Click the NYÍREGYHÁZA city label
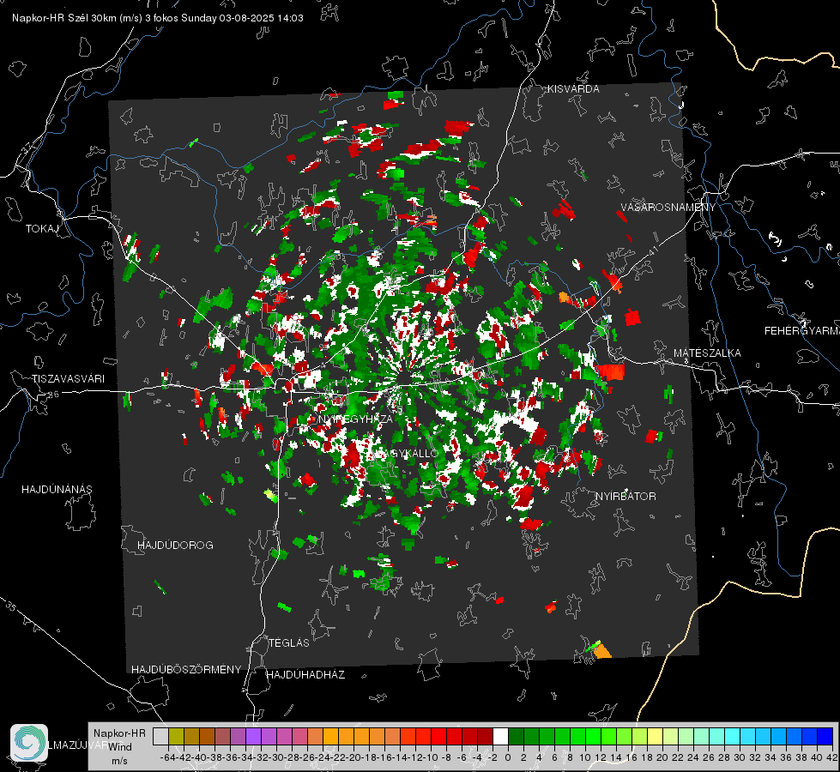Screen dimensions: 840x772 355,419
